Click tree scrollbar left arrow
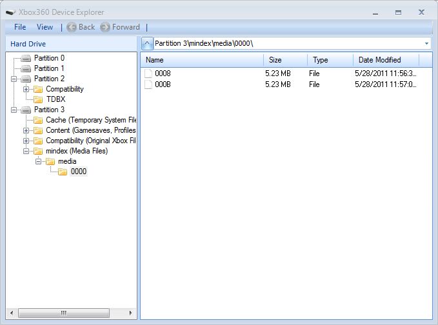The image size is (438, 325). tap(12, 313)
